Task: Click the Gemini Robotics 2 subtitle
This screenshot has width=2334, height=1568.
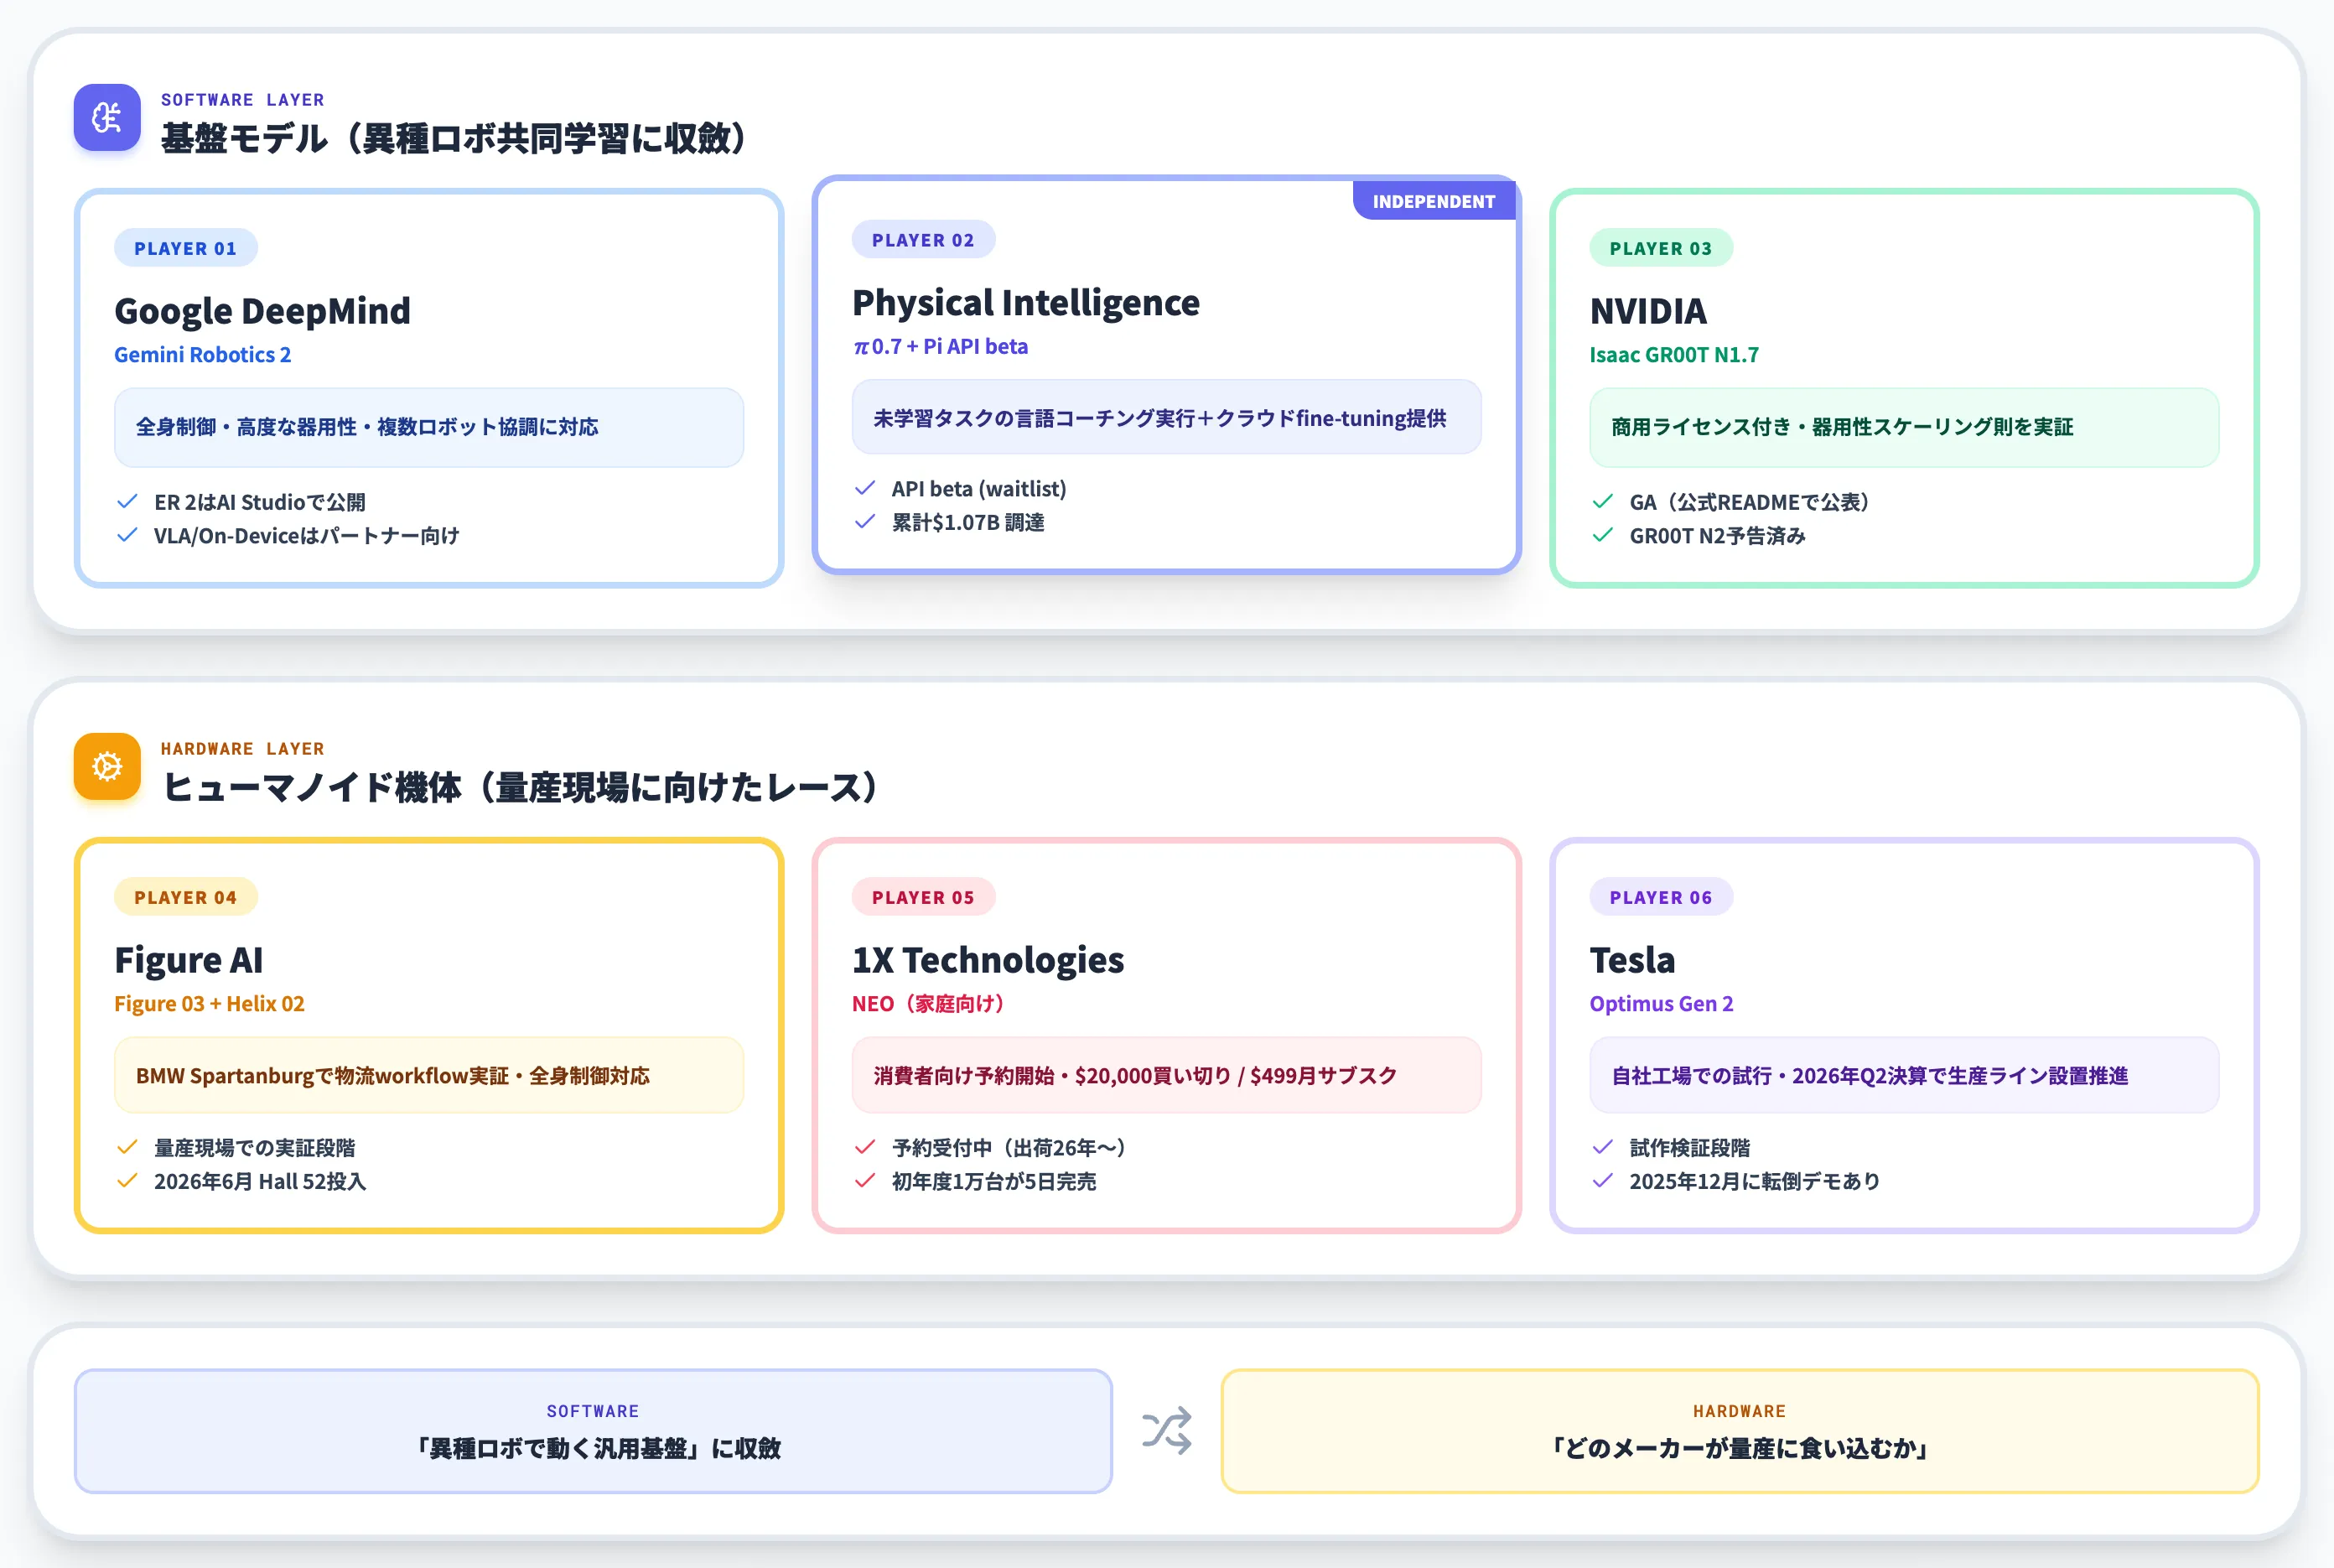Action: (203, 355)
